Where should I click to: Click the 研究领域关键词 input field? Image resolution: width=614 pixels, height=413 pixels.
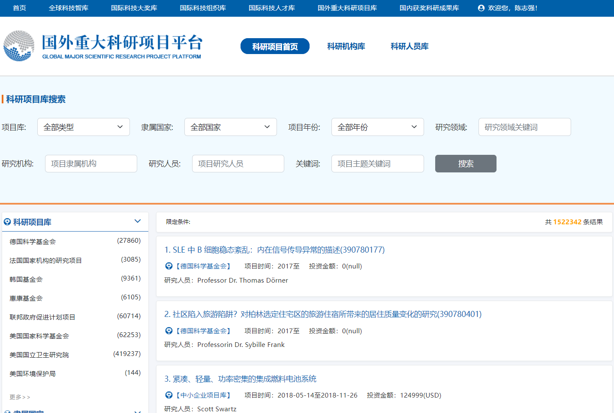click(524, 127)
